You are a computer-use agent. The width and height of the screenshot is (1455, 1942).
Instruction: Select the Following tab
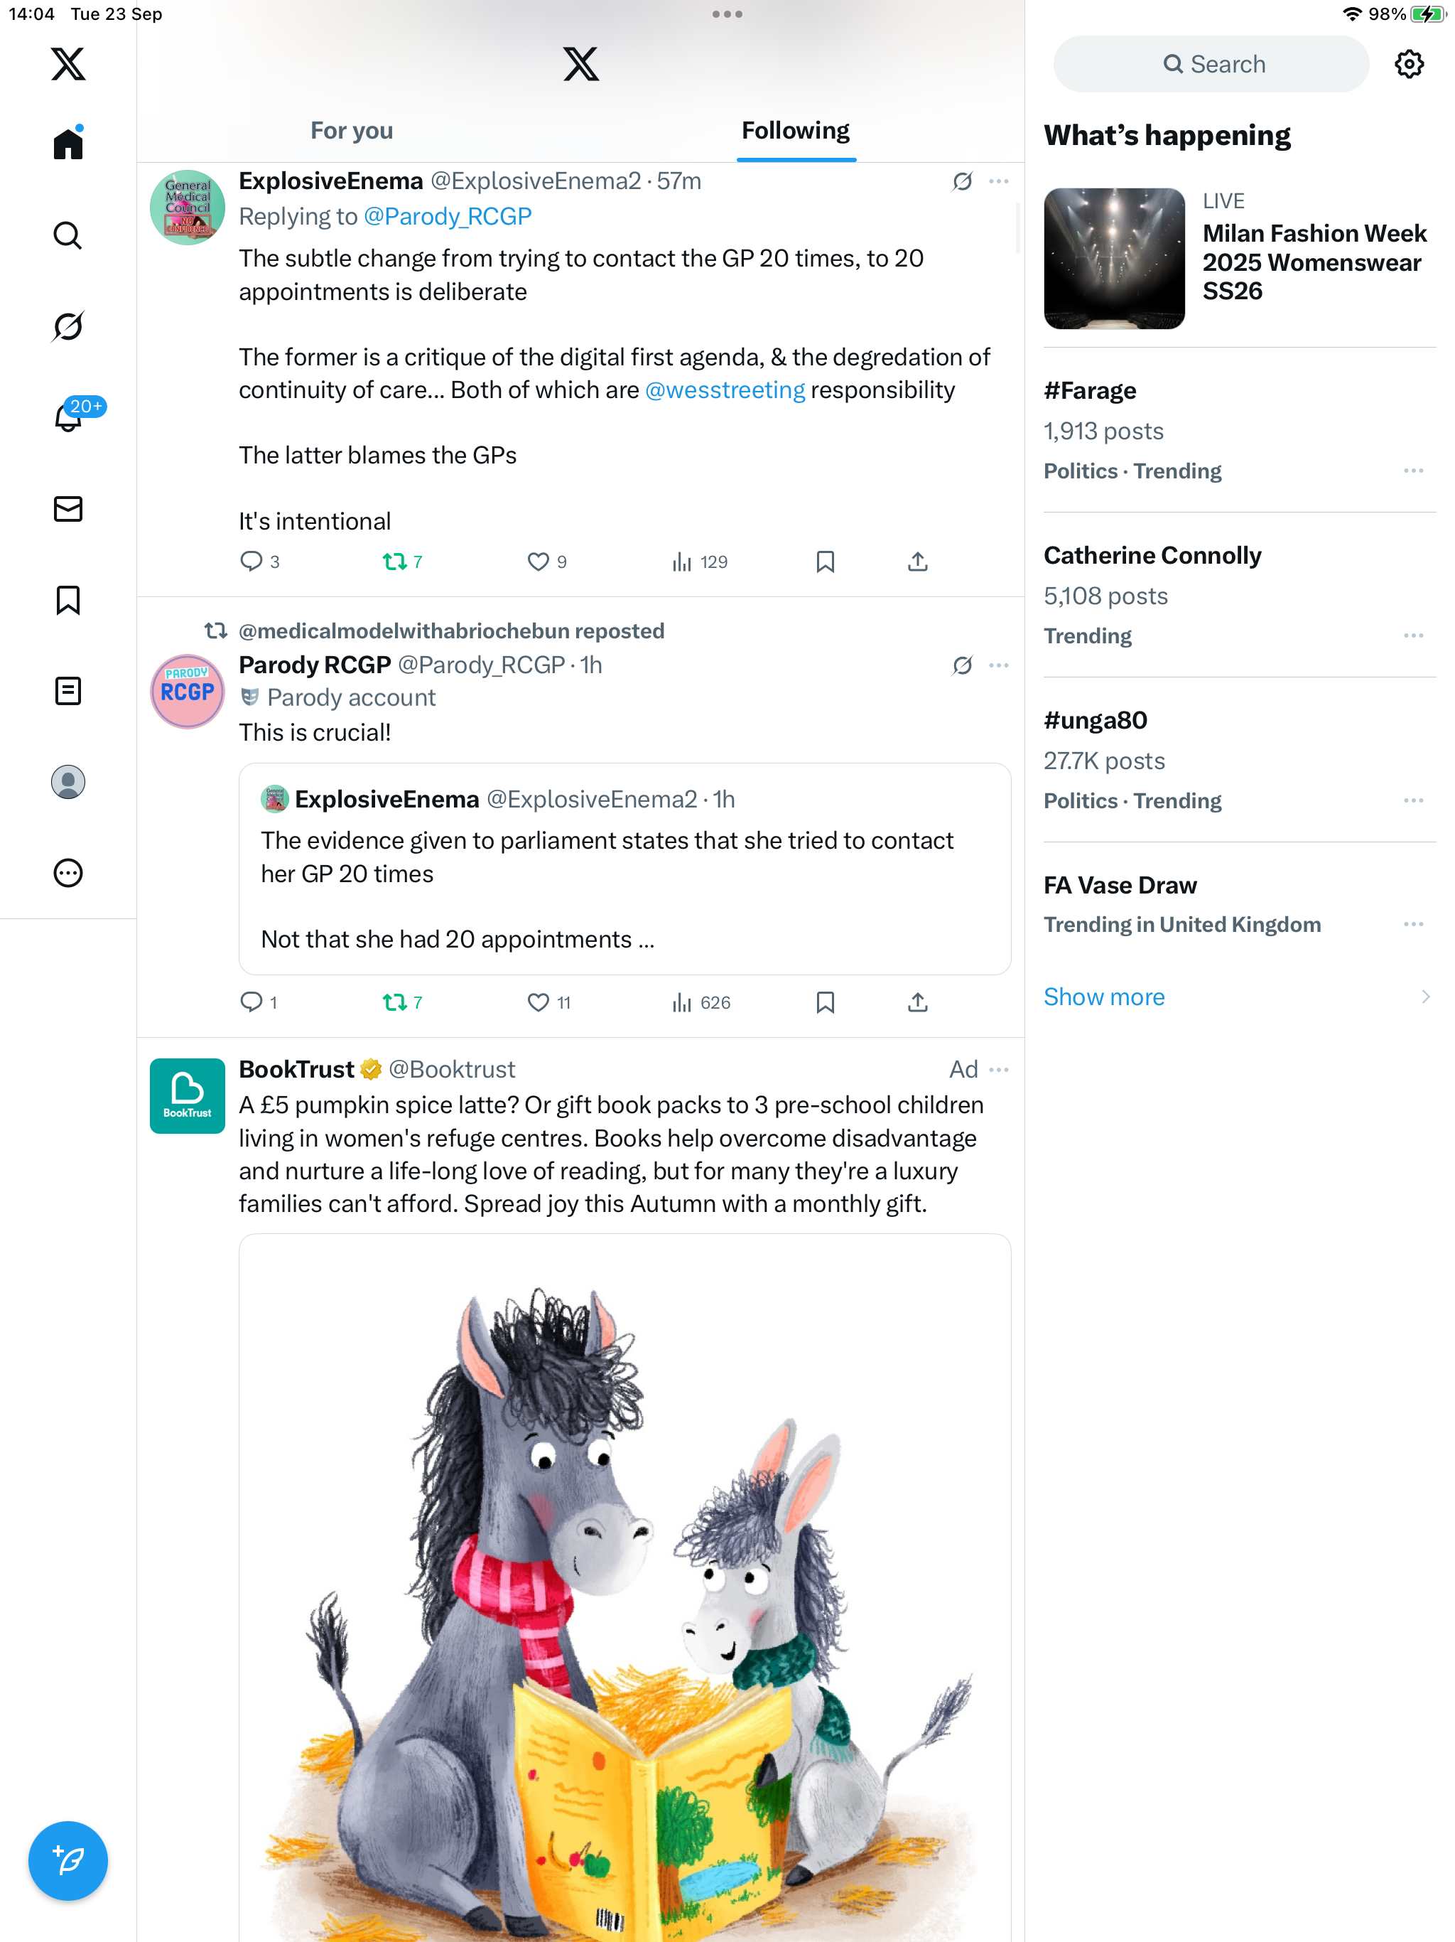(x=796, y=131)
